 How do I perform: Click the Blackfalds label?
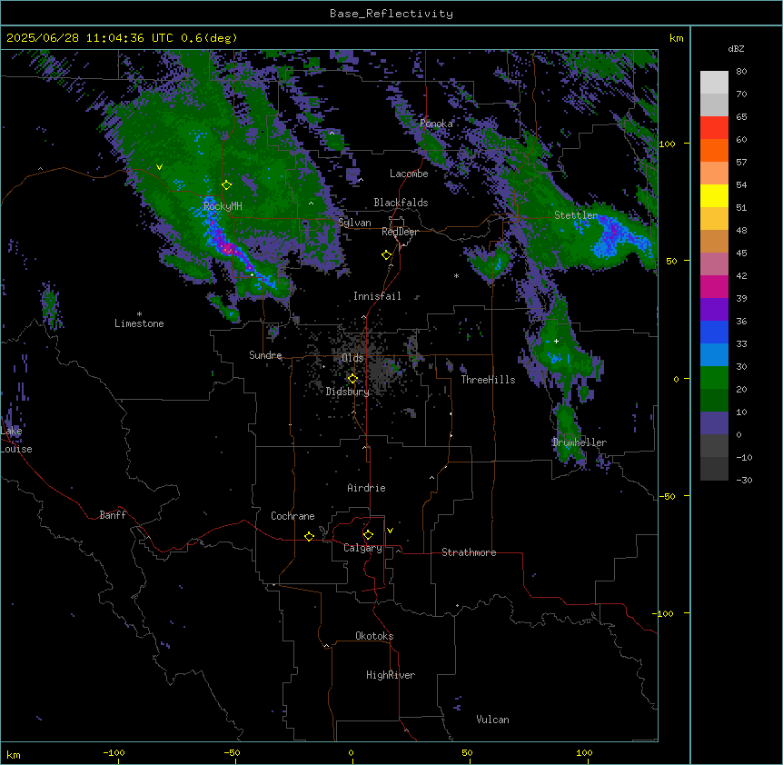coord(401,203)
